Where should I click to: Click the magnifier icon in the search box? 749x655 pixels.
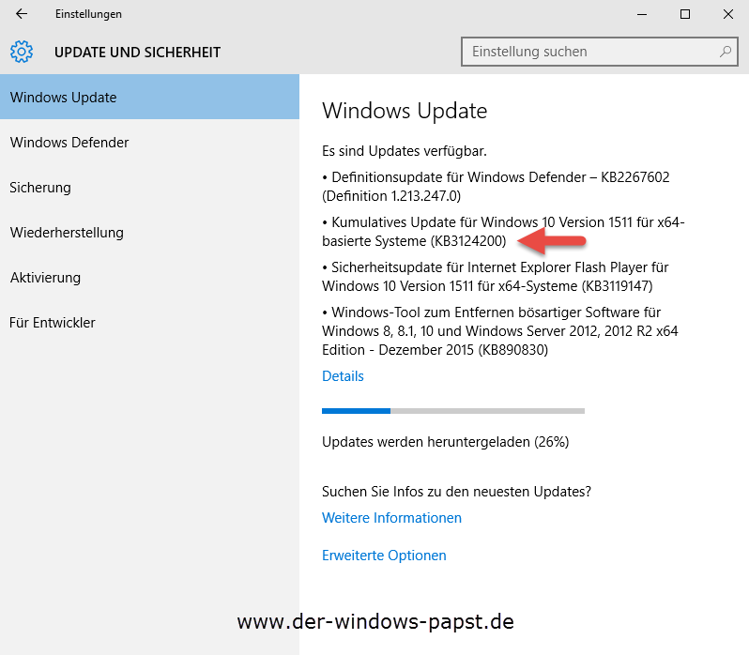click(726, 52)
